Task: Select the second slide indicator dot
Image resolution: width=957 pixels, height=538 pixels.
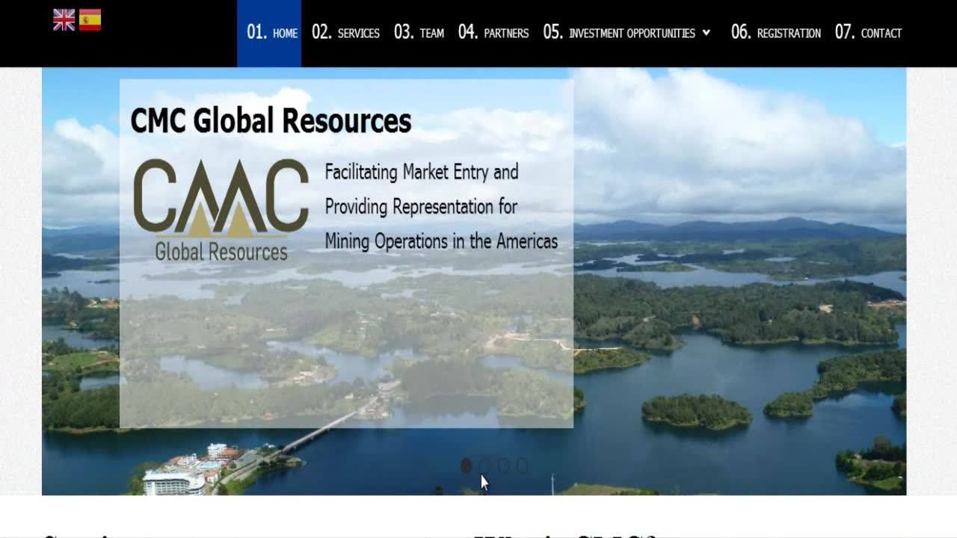Action: pos(484,466)
